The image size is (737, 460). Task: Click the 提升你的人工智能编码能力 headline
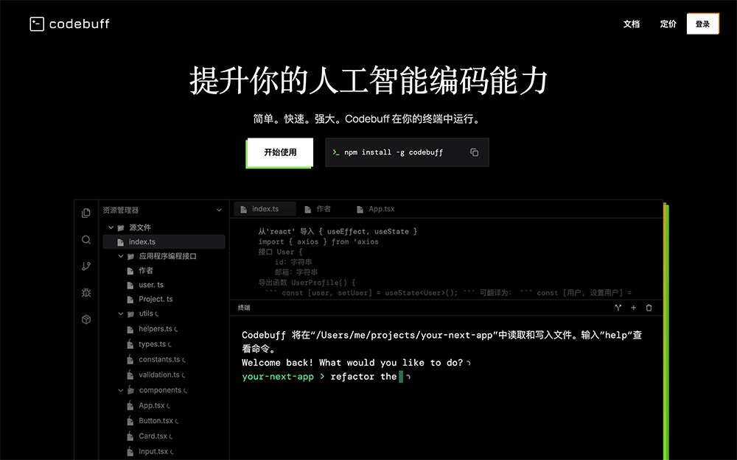click(368, 81)
